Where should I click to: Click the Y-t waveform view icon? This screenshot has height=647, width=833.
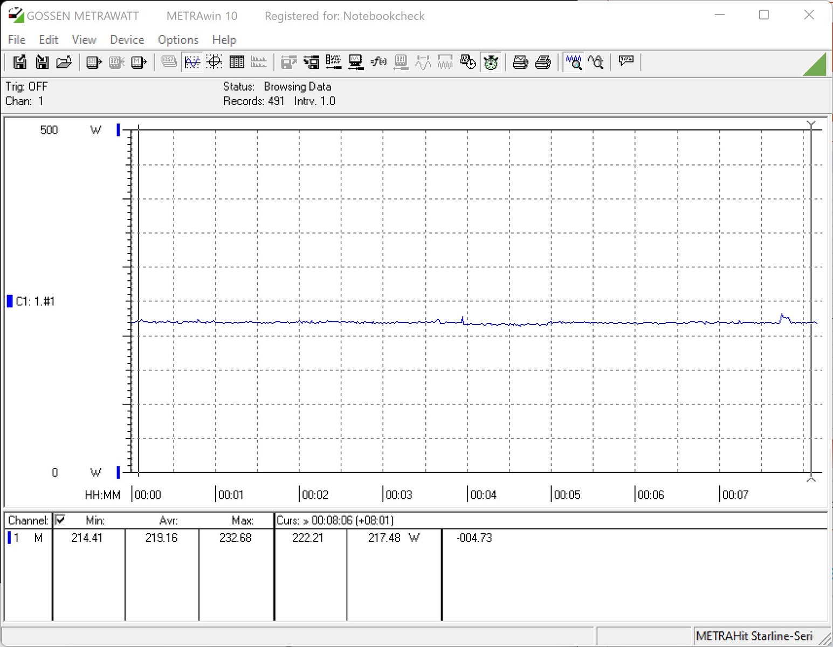(192, 63)
